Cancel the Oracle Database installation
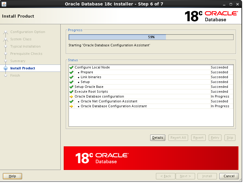This screenshot has height=183, width=243. (x=229, y=176)
